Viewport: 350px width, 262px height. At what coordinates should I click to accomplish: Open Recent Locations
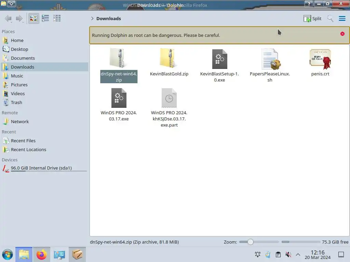44,150
